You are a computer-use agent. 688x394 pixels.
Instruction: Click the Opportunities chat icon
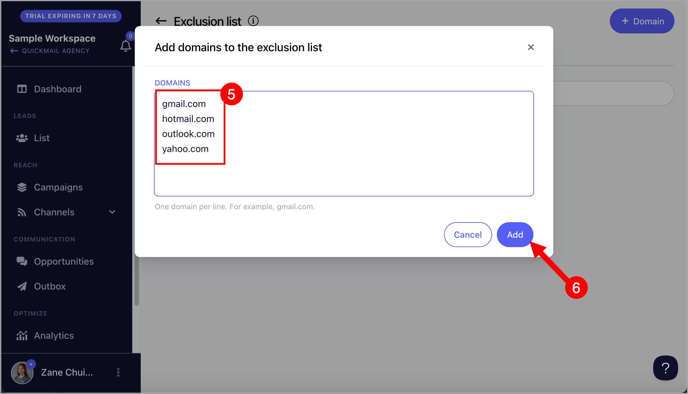pos(22,262)
